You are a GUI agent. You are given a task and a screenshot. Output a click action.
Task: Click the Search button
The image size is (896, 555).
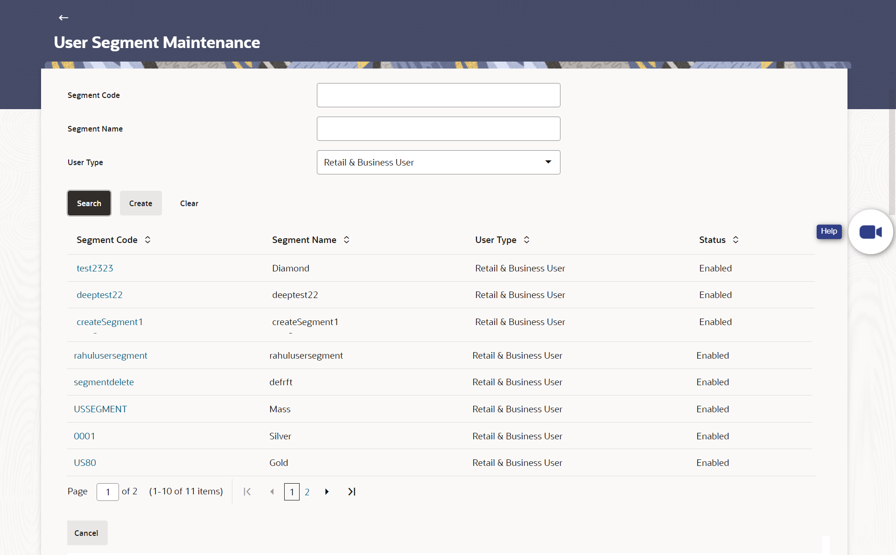pyautogui.click(x=89, y=203)
